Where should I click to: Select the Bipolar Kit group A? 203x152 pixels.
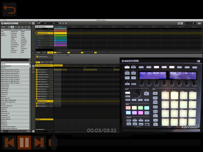pos(44,30)
